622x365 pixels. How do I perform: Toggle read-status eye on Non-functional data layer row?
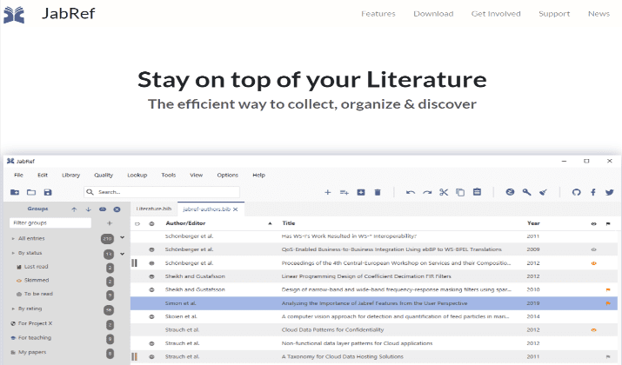point(151,344)
